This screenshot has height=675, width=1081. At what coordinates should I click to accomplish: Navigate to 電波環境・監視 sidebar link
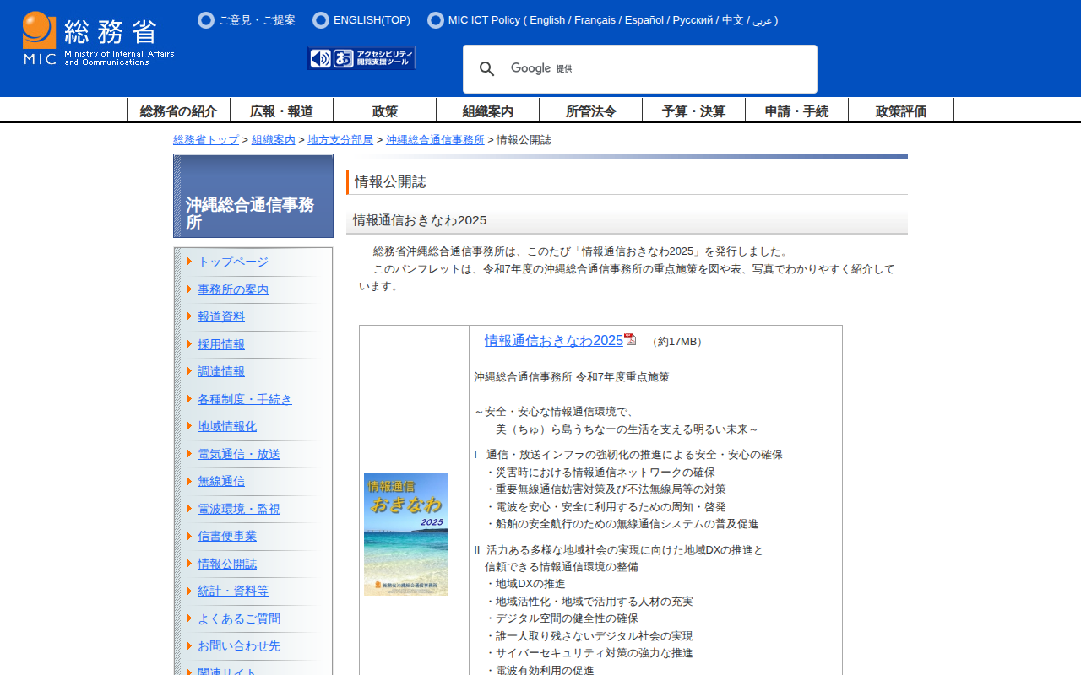click(239, 509)
